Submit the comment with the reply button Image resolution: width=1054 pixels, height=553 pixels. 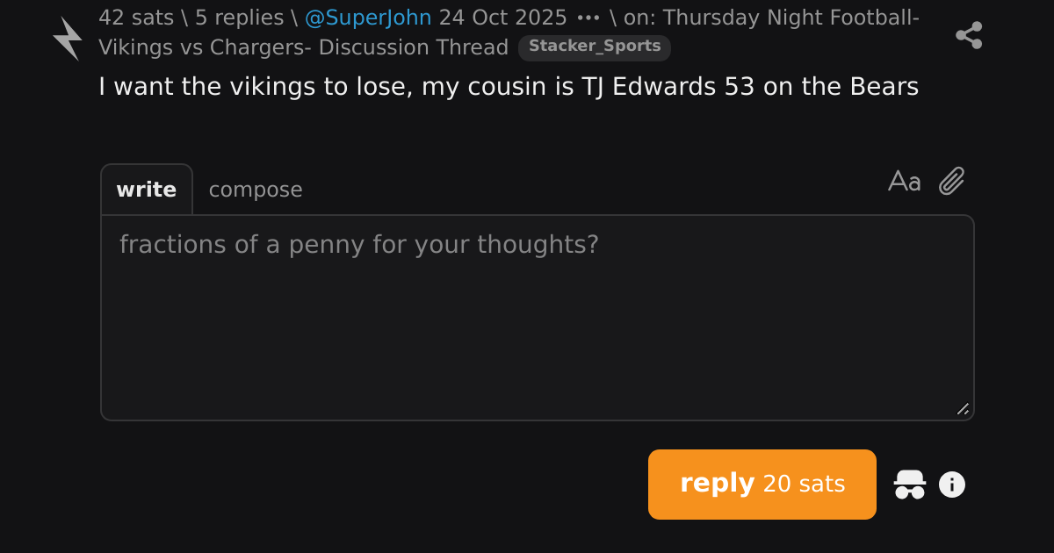(762, 485)
